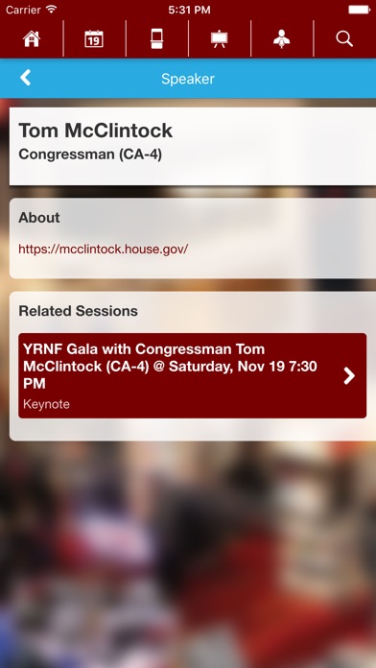Tap the Congressman (CA-4) subtitle
This screenshot has height=668, width=376.
(90, 155)
